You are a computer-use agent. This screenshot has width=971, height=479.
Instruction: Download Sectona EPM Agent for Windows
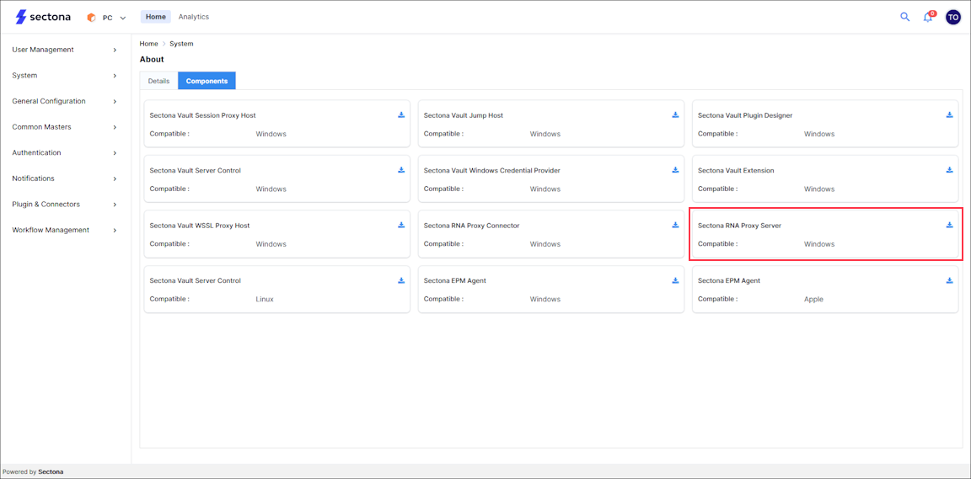[x=676, y=280]
